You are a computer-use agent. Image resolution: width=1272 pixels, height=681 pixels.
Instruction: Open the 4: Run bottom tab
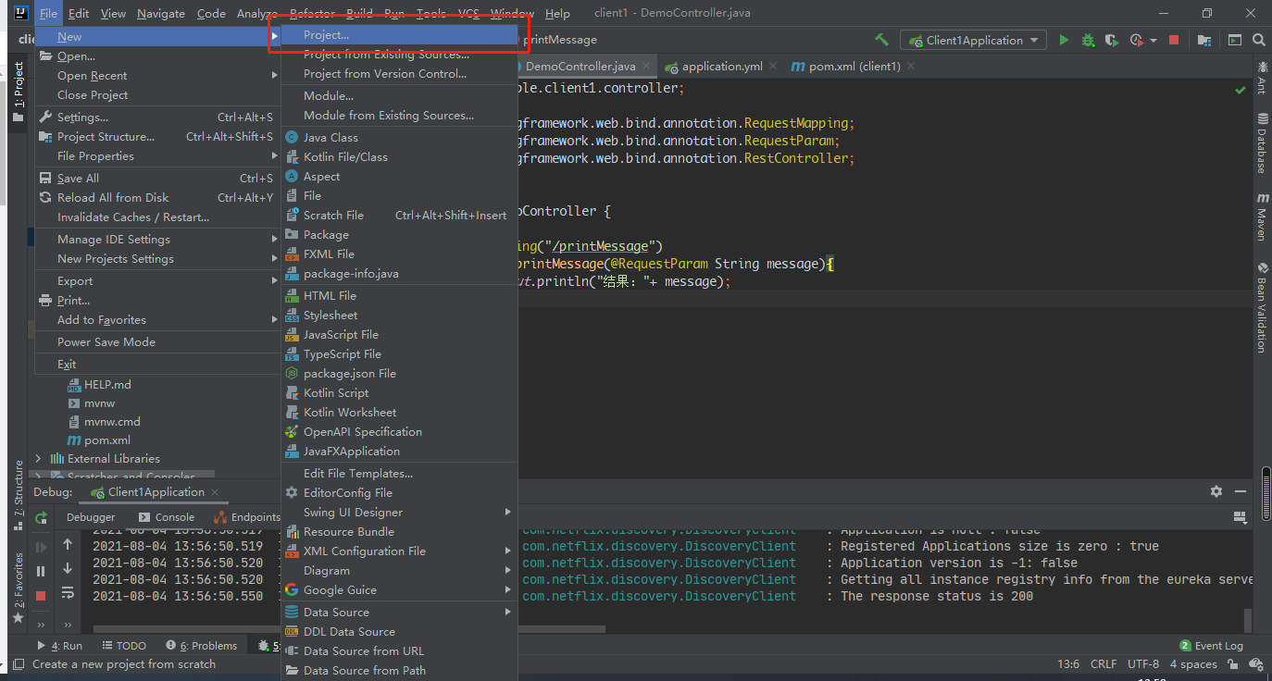coord(60,646)
